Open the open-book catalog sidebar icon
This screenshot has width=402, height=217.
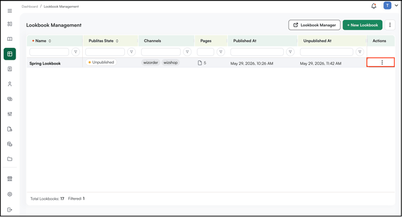[10, 39]
